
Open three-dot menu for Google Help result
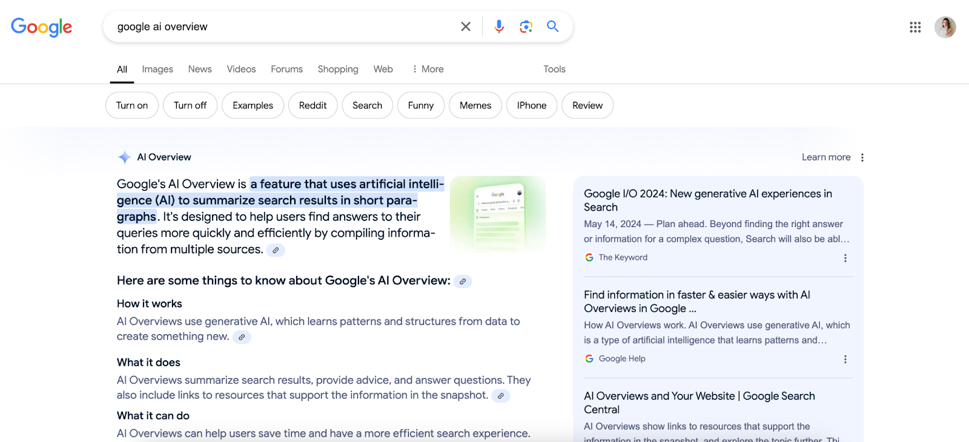point(845,359)
